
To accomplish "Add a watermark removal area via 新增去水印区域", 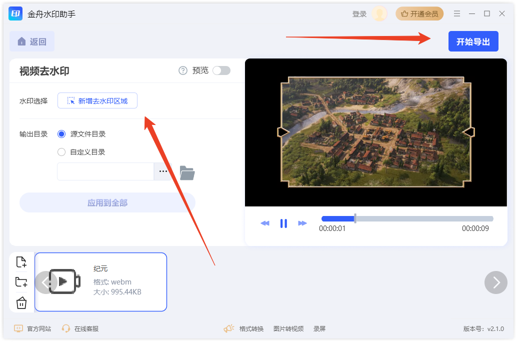I will coord(97,100).
